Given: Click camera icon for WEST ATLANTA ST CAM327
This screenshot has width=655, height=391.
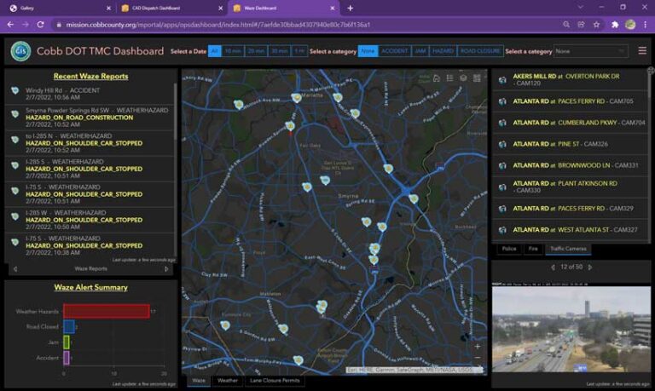Looking at the screenshot, I should pos(502,230).
